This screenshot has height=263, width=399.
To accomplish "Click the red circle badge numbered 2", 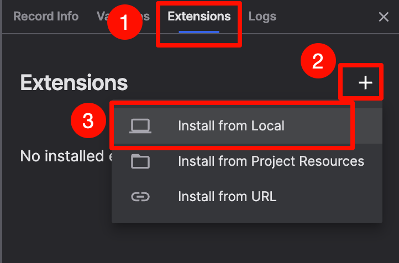I will [318, 61].
